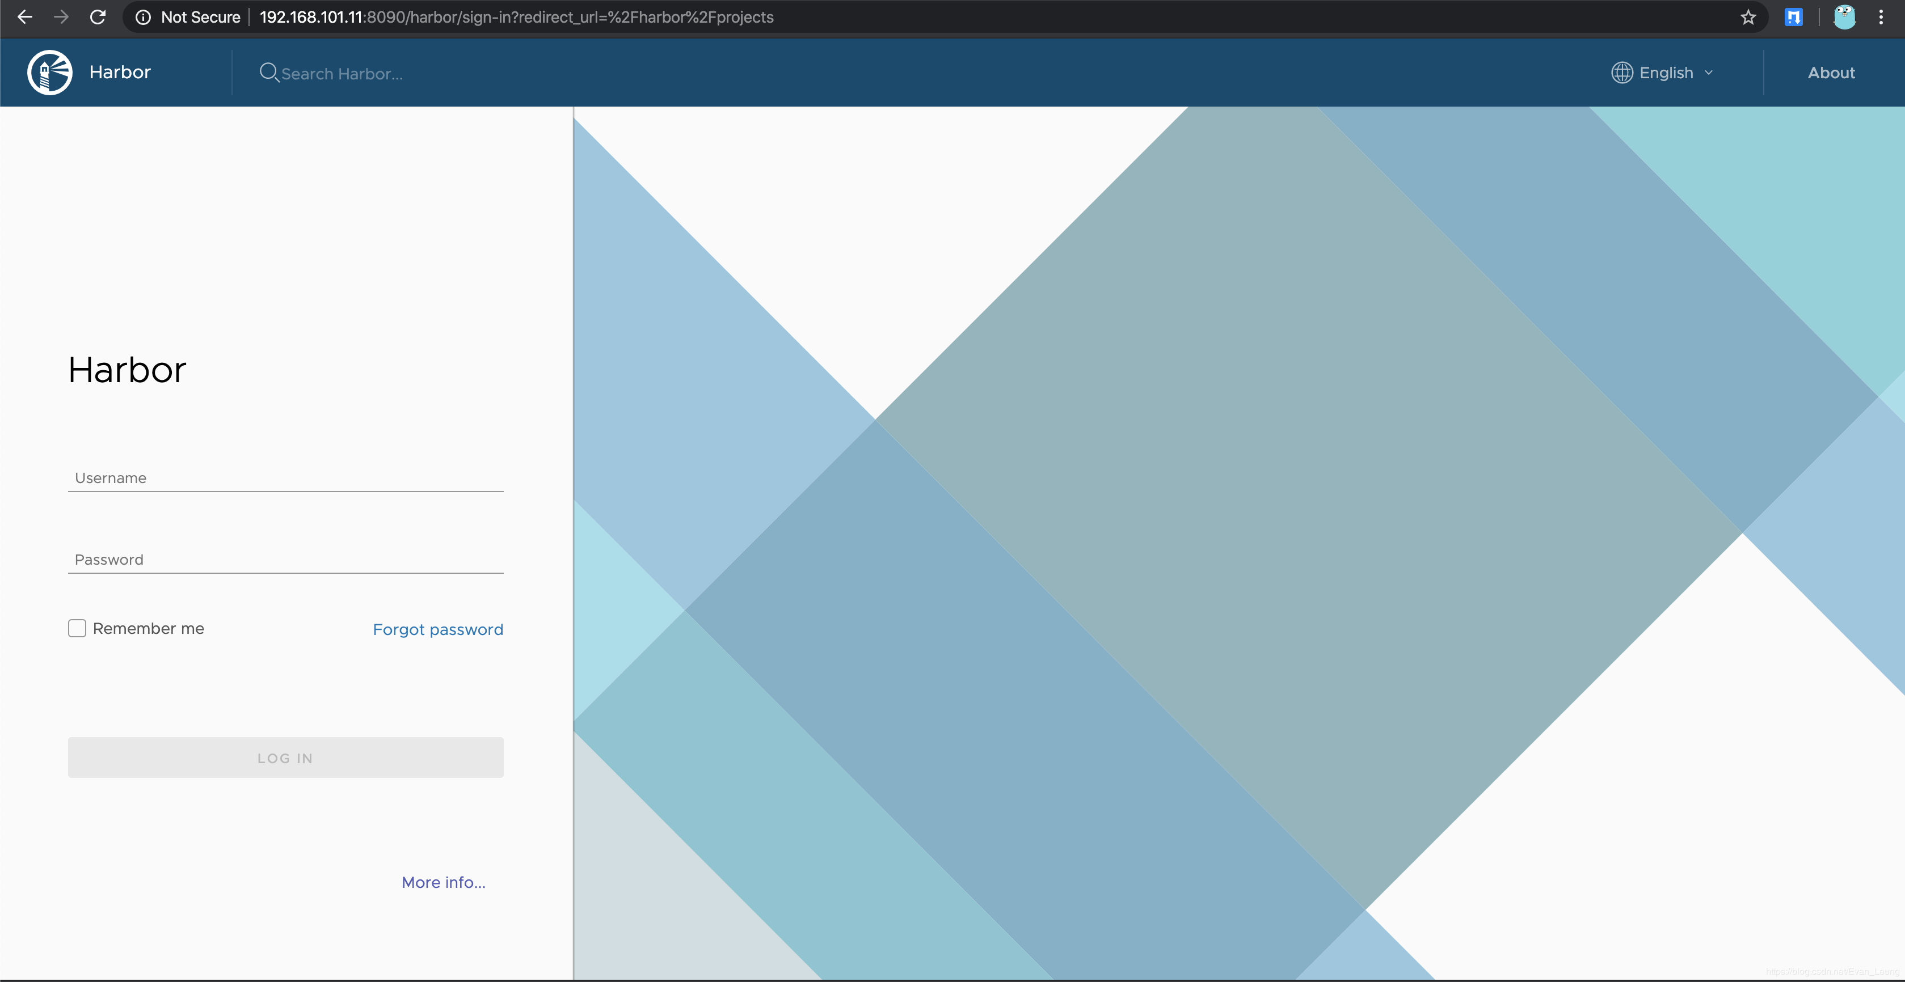View the Not Secure site info icon
Screen dimensions: 1905x982
(144, 17)
